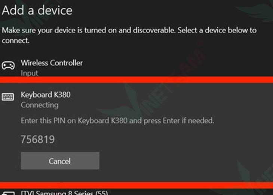Click the Samsung TV display icon

(x=8, y=193)
